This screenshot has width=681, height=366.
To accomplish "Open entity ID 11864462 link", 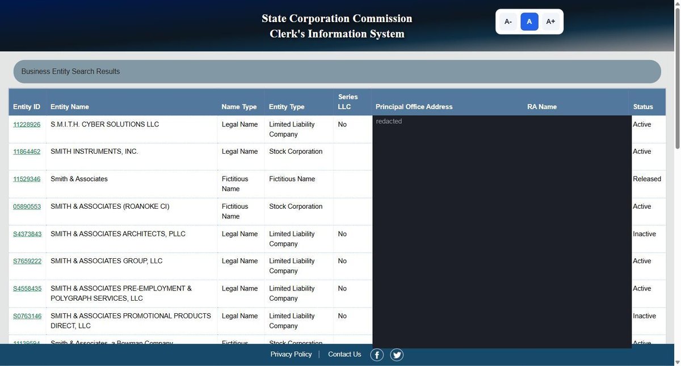I will point(27,152).
